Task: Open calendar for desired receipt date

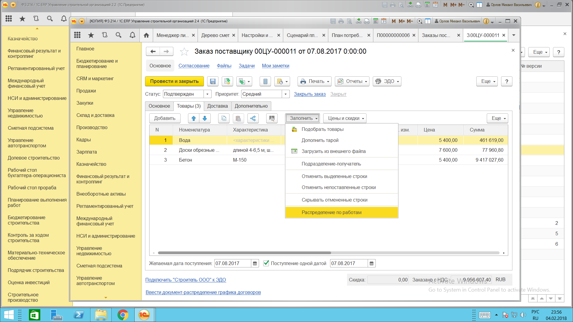Action: 255,264
